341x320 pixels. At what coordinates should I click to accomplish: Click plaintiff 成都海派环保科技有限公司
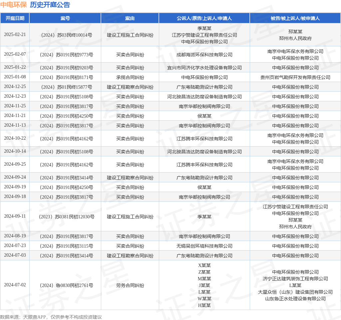204,55
